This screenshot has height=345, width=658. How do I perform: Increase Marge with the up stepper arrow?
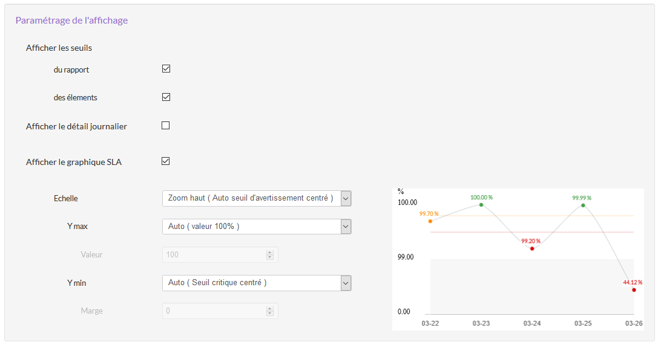270,308
